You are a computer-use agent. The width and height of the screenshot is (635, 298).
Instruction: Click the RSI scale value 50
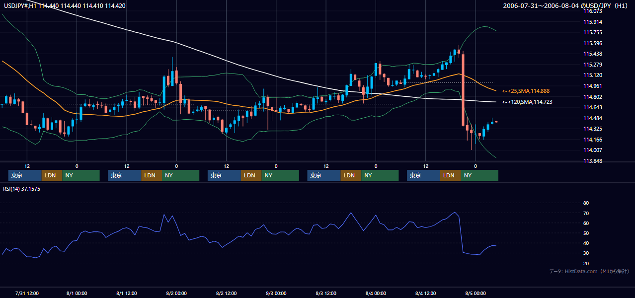pos(586,233)
